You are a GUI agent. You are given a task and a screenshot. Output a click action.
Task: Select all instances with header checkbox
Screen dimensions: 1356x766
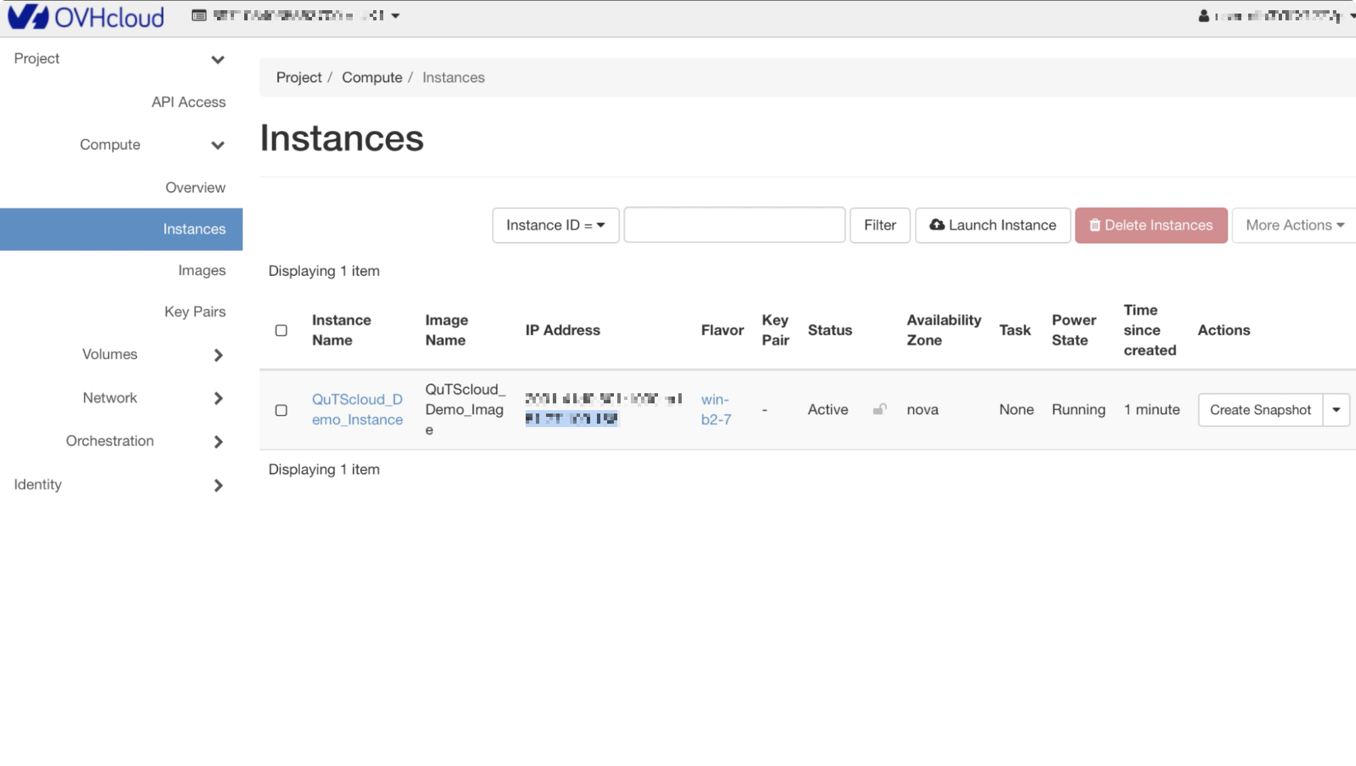tap(281, 330)
